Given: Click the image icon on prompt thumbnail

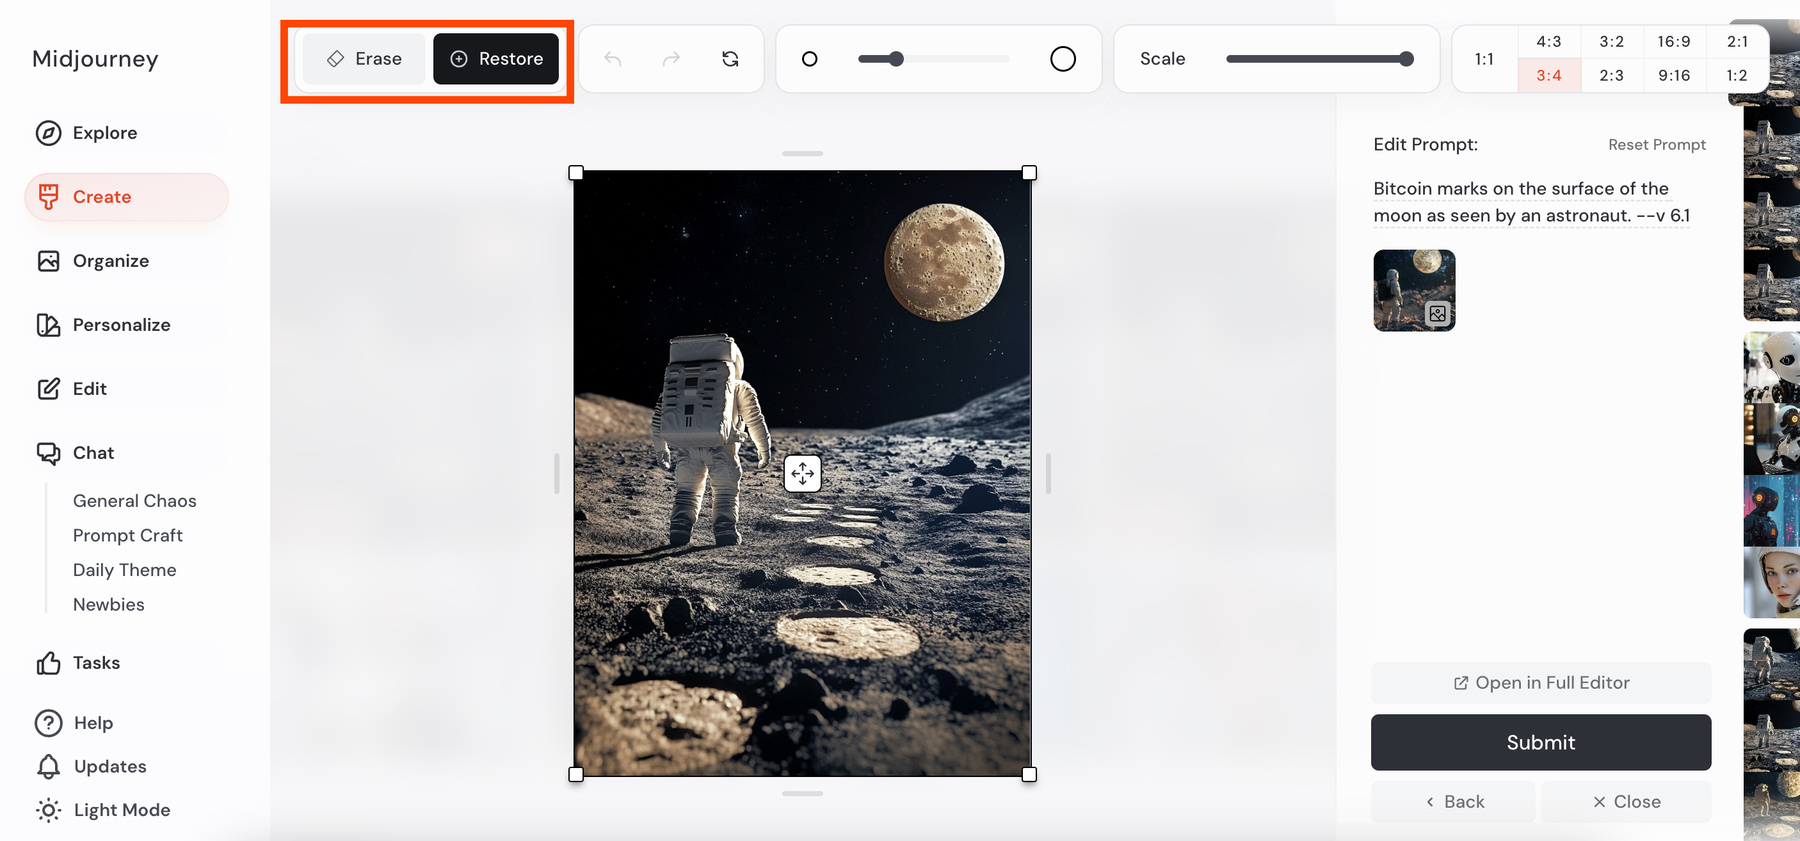Looking at the screenshot, I should tap(1437, 313).
